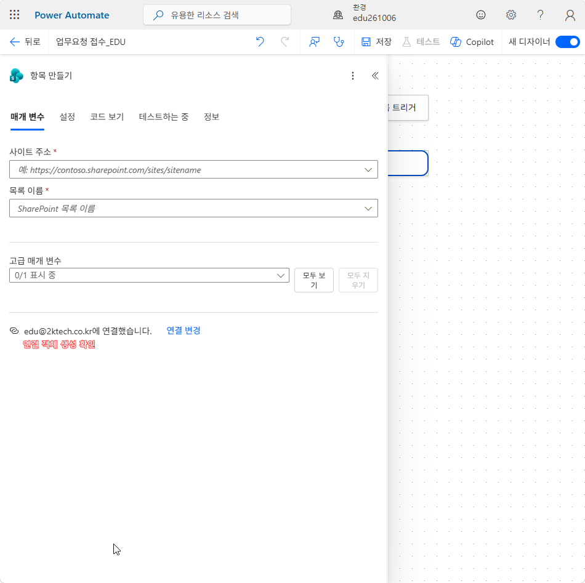Image resolution: width=585 pixels, height=583 pixels.
Task: Collapse the panel with double chevron
Action: pyautogui.click(x=375, y=76)
